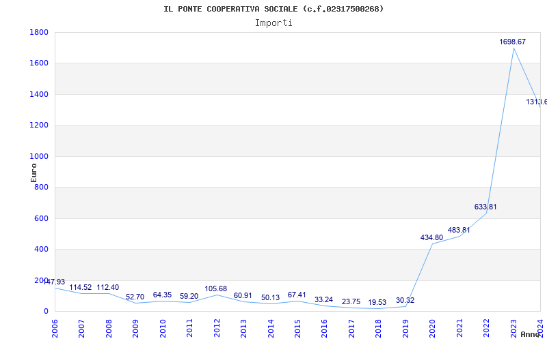
Task: Click the 50.13 data label
Action: (x=270, y=298)
